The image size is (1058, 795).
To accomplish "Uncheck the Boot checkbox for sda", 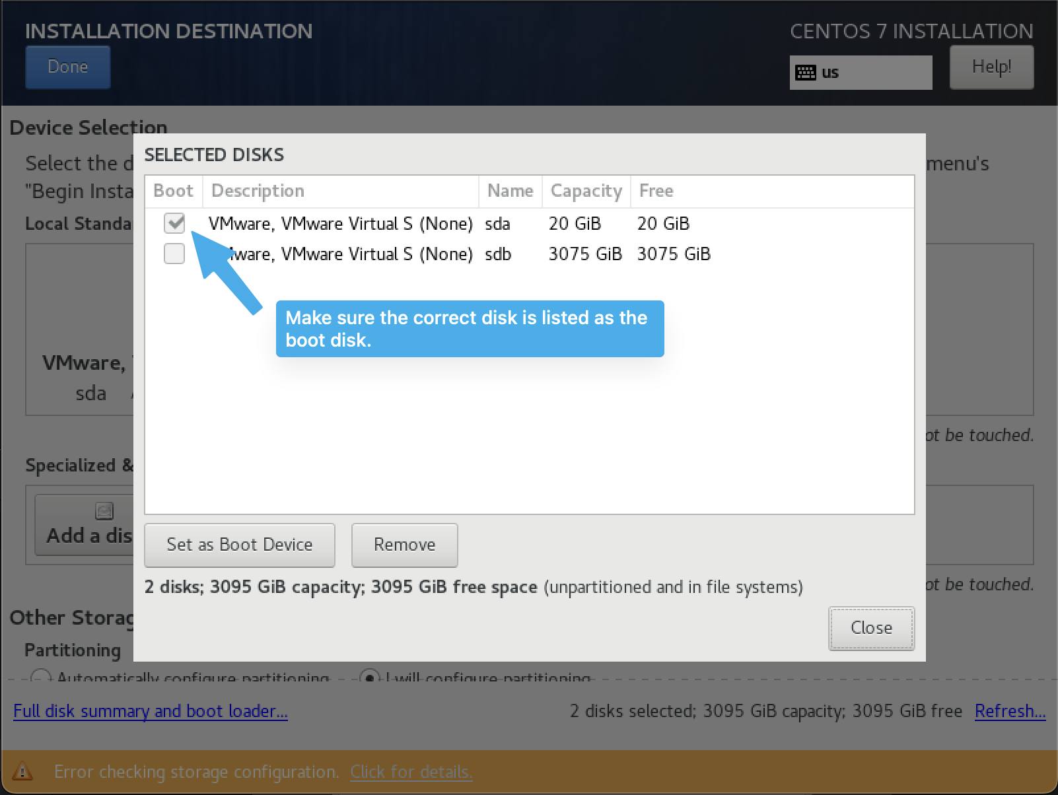I will (x=174, y=223).
